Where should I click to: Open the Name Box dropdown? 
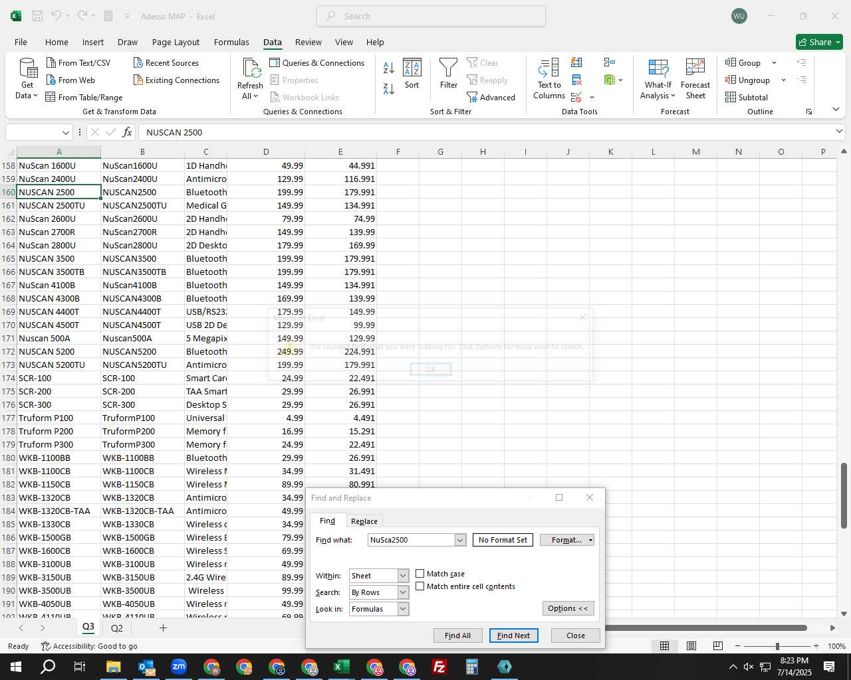click(65, 132)
